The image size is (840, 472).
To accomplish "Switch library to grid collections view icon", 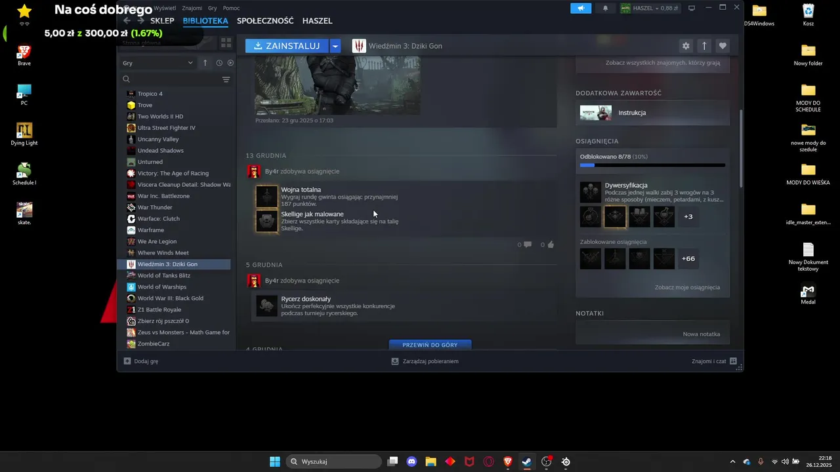I will (226, 43).
